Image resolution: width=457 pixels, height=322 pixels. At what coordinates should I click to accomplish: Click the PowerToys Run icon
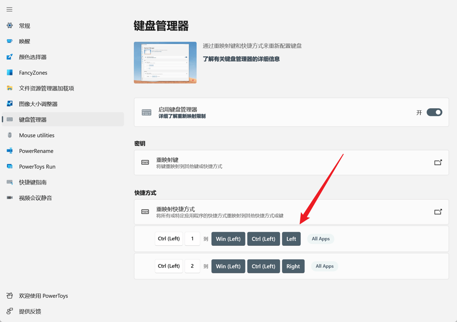tap(10, 166)
